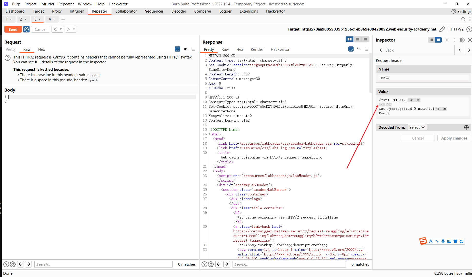Switch to the Decoder tab
Viewport: 472px width, 277px height.
point(179,11)
